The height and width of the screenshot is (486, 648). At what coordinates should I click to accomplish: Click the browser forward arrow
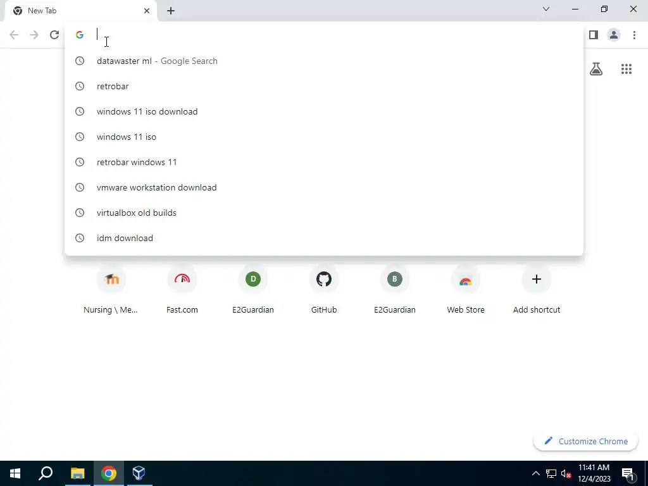pos(34,35)
